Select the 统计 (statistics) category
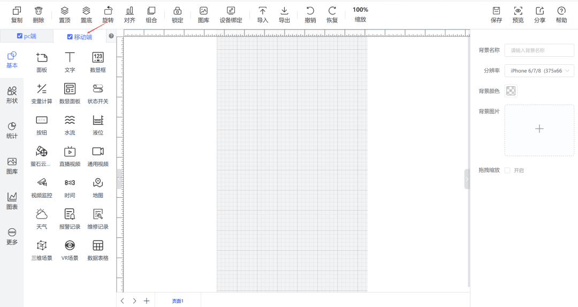Image resolution: width=578 pixels, height=307 pixels. (12, 131)
